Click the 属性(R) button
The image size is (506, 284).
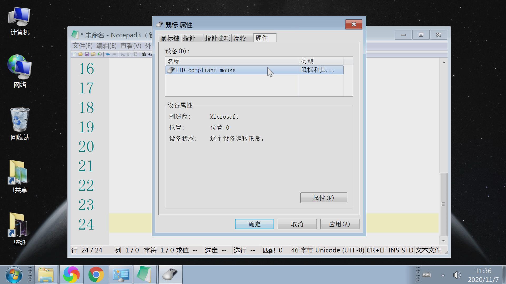tap(323, 198)
